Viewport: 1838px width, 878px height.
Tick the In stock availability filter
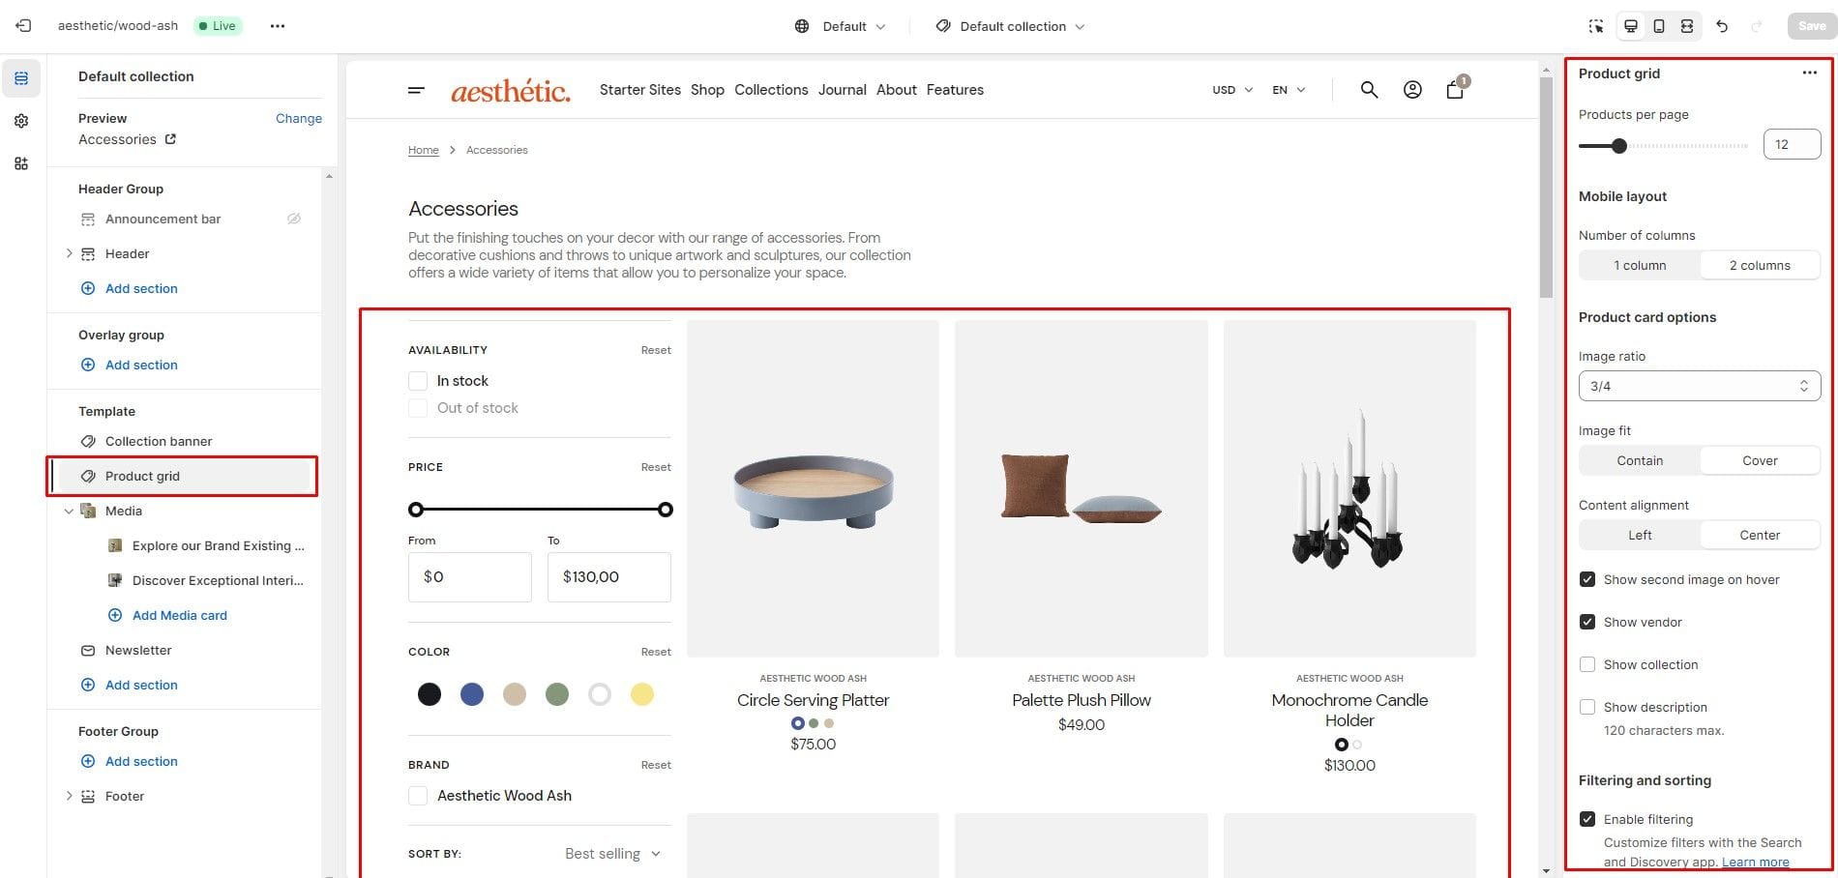(418, 381)
